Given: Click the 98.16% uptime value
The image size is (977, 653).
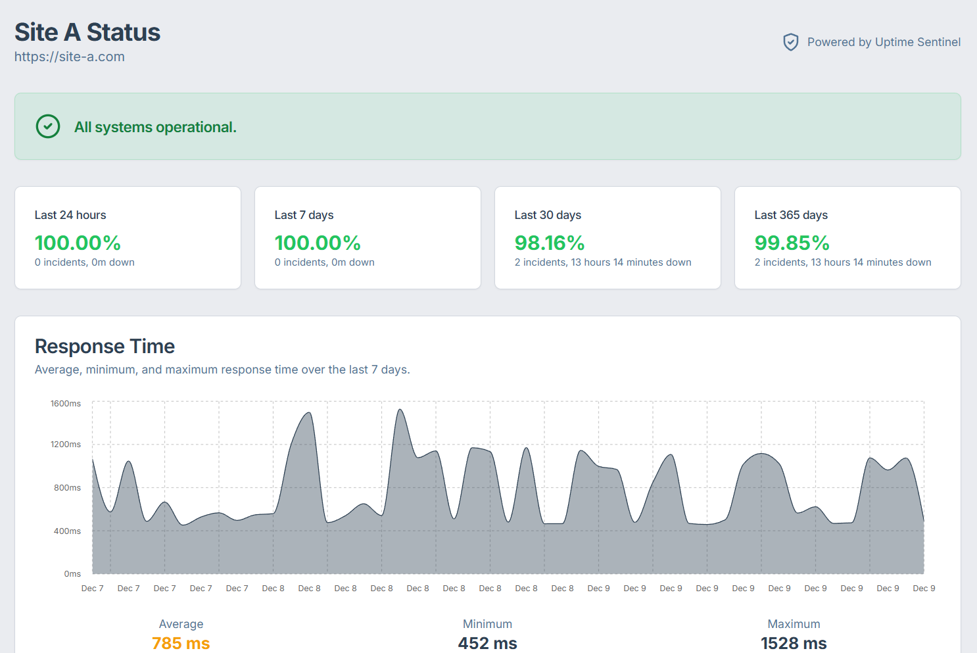Looking at the screenshot, I should (550, 243).
